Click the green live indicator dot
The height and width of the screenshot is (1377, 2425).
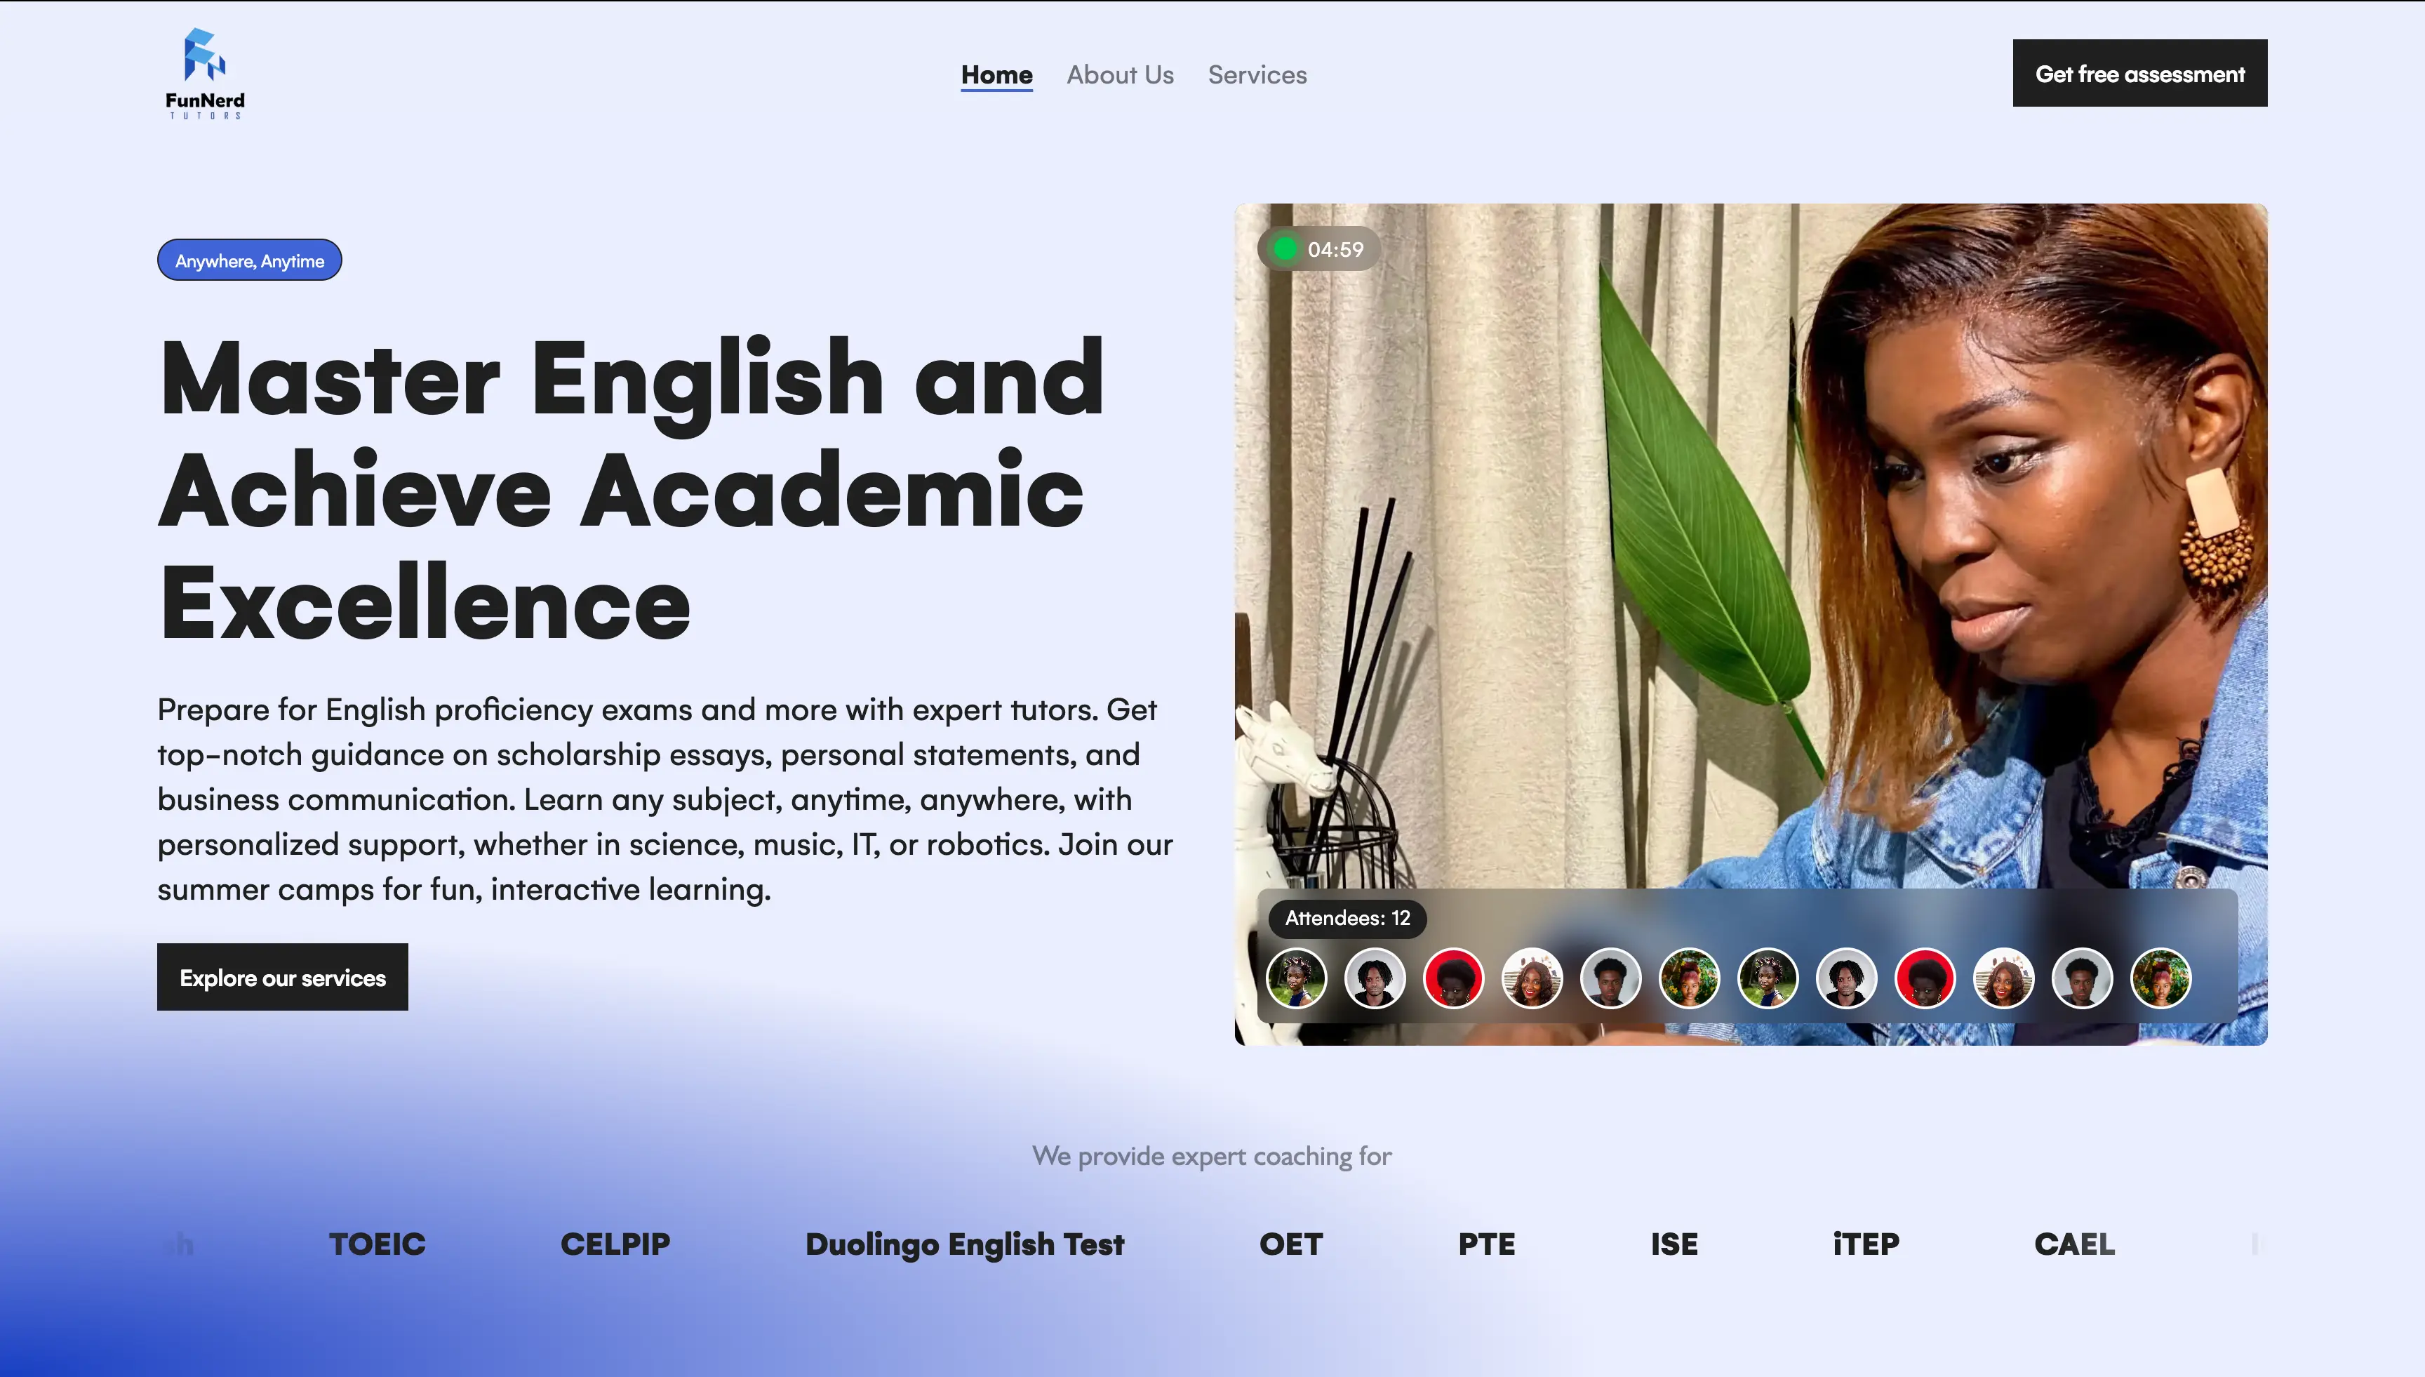tap(1285, 248)
